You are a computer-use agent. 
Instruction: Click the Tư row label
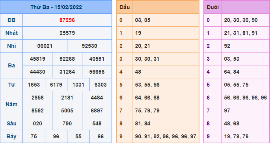[11, 85]
